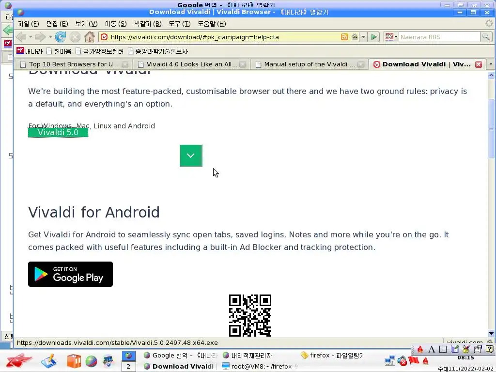The height and width of the screenshot is (372, 496).
Task: Reload the current page
Action: pos(60,37)
